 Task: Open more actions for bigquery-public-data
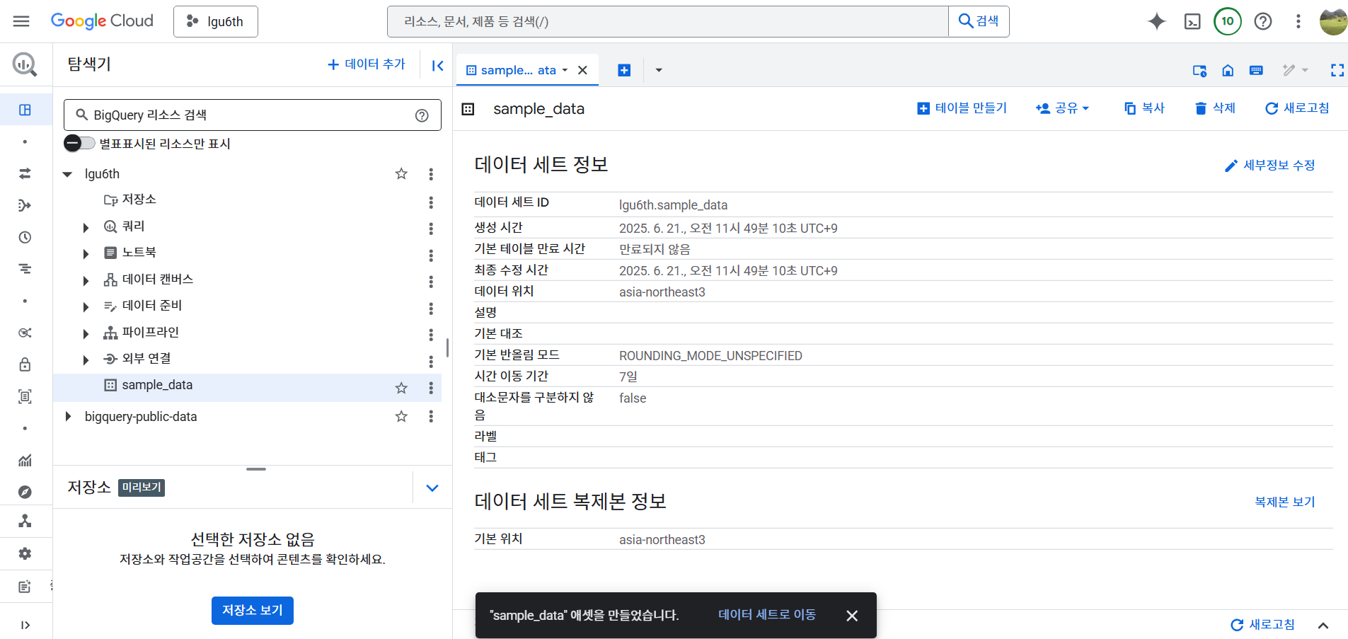431,416
